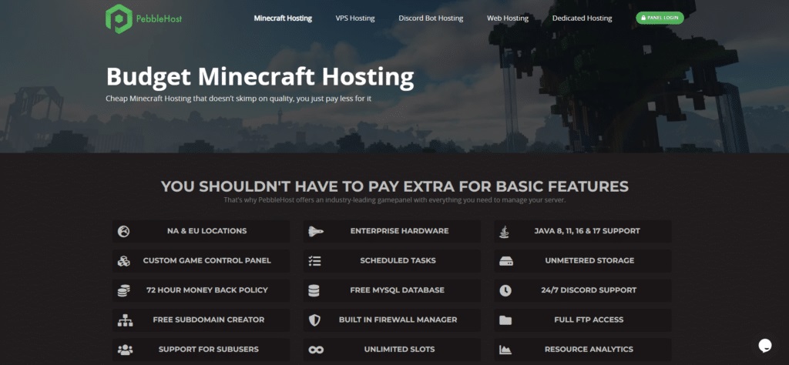The height and width of the screenshot is (365, 789).
Task: Click Free Subdomain Creator text
Action: (206, 320)
